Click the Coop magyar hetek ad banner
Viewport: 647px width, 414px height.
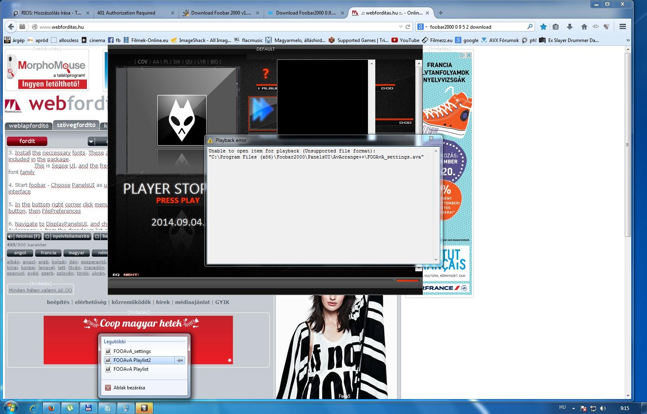(x=138, y=340)
